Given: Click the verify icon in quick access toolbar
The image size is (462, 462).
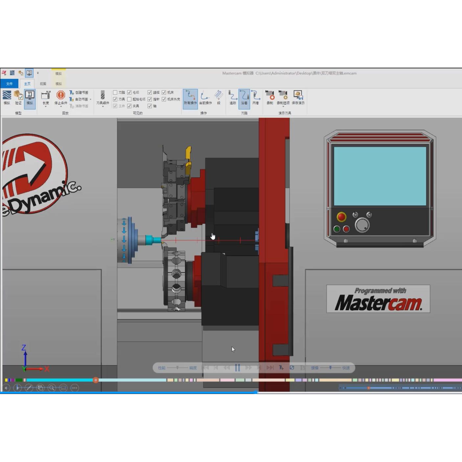Looking at the screenshot, I should click(21, 73).
